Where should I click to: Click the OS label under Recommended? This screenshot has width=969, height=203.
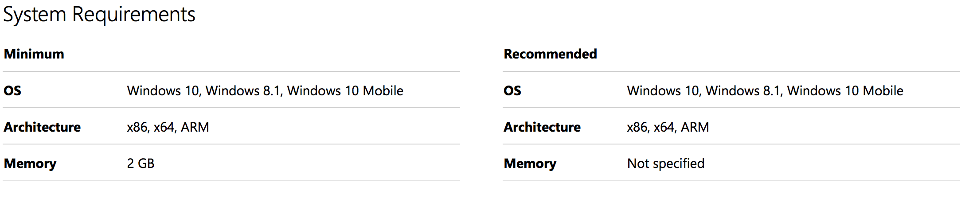pyautogui.click(x=512, y=91)
